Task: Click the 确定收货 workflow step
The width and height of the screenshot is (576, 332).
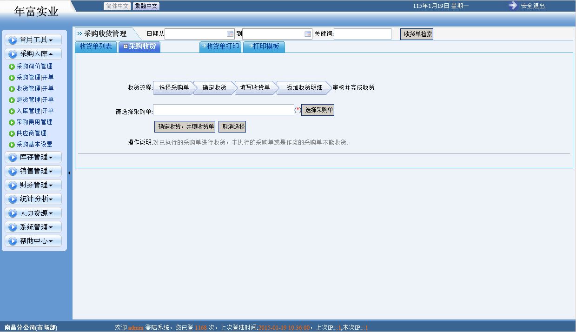Action: (214, 88)
